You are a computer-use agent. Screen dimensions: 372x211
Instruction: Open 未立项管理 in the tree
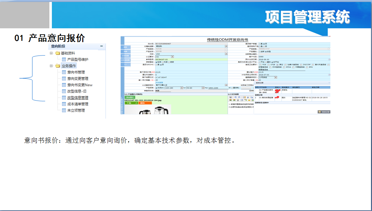pos(76,110)
